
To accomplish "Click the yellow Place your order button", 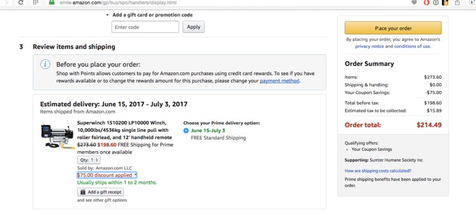I will (393, 28).
